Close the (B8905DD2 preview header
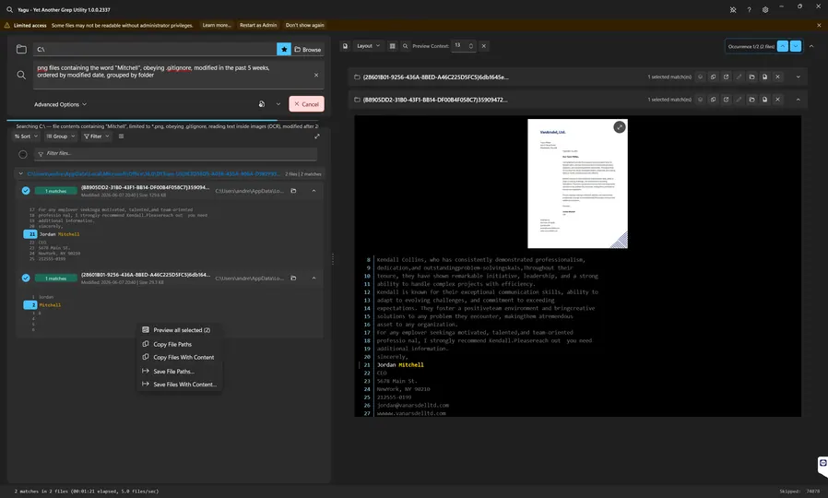 [x=777, y=100]
